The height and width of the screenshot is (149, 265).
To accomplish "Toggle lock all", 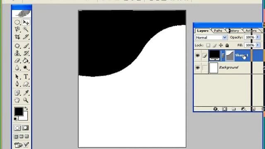I will [x=227, y=45].
